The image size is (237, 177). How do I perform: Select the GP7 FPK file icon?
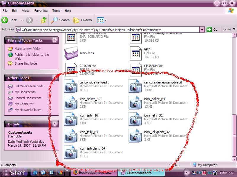[x=136, y=53]
